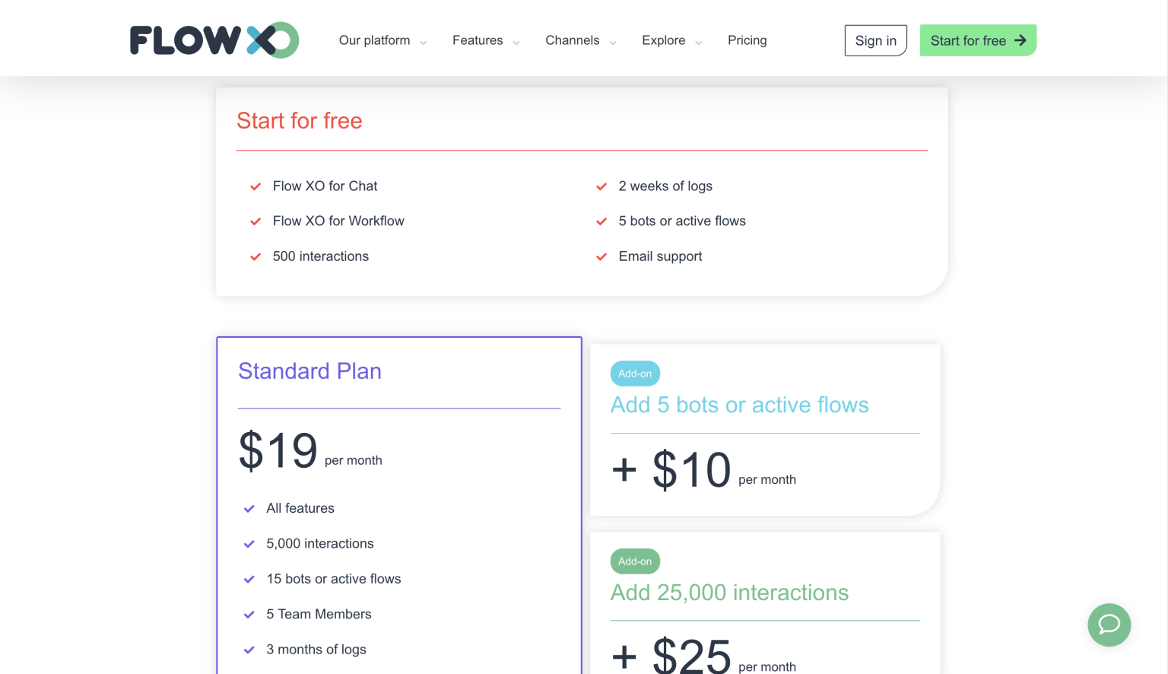This screenshot has width=1168, height=674.
Task: Click the Flow XO logo
Action: click(x=214, y=40)
